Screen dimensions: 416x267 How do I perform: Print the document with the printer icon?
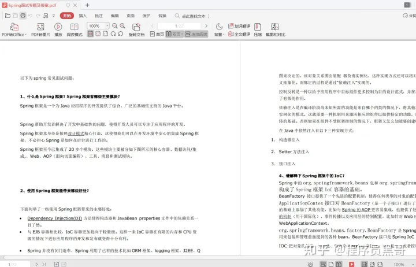coord(23,16)
